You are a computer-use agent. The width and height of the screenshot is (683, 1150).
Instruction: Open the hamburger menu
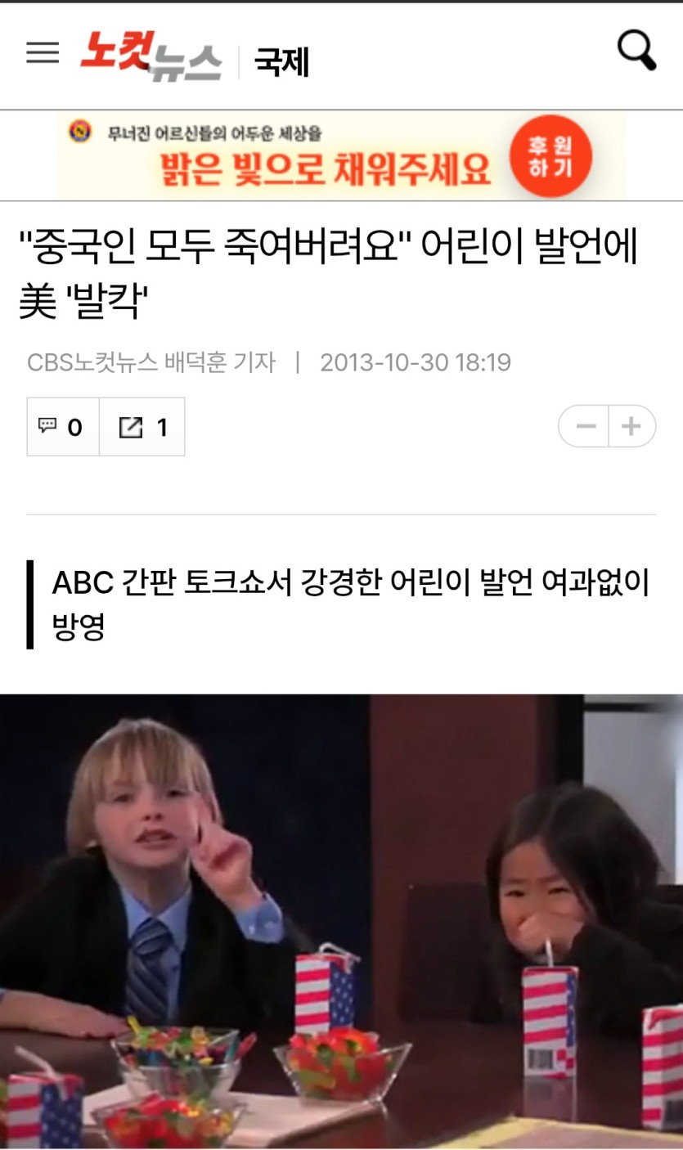coord(43,53)
